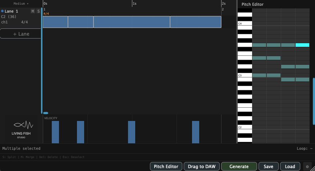This screenshot has width=315, height=171.
Task: Click the Multiple selected status text
Action: (x=21, y=148)
